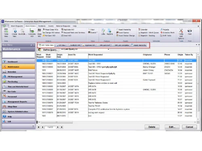Click the Complete WO ribbon icon
The image size is (202, 151).
pyautogui.click(x=32, y=33)
